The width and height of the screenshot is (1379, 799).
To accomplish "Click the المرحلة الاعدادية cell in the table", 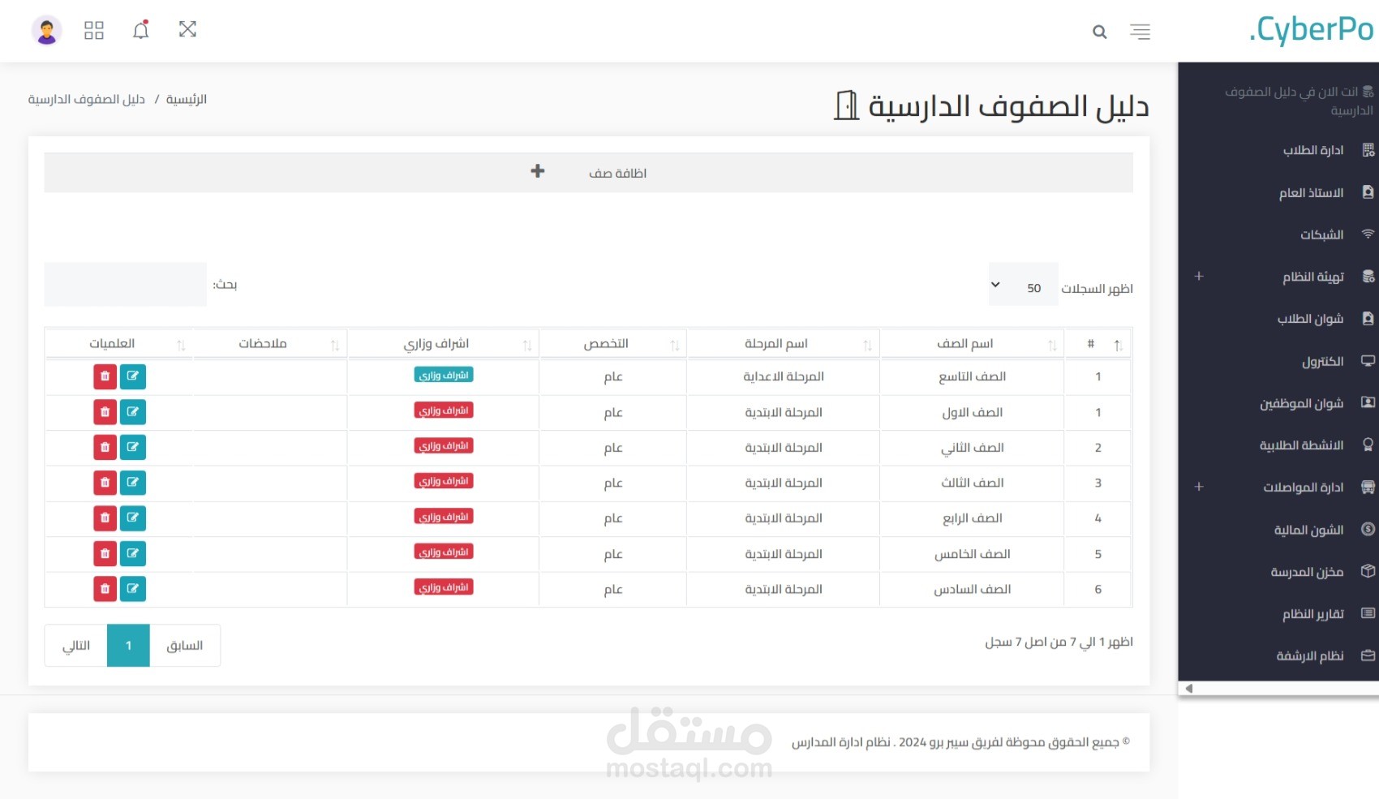I will (x=784, y=376).
